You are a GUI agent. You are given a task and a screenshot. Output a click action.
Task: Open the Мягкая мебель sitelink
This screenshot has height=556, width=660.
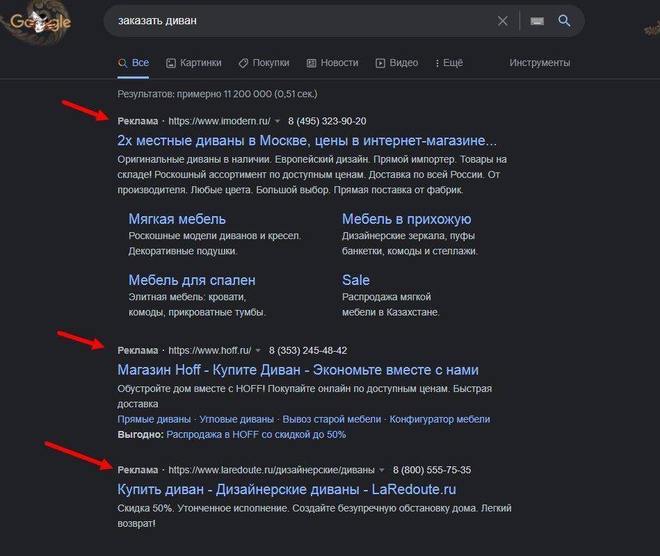tap(177, 219)
